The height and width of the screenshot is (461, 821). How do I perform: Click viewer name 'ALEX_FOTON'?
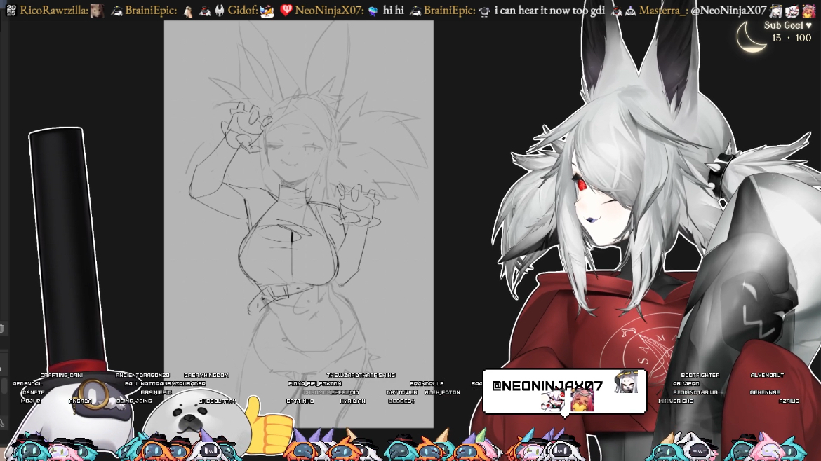pyautogui.click(x=443, y=392)
